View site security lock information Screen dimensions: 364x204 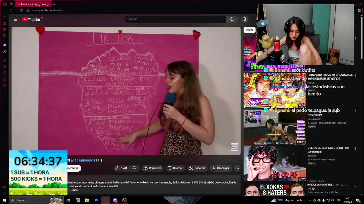point(28,10)
